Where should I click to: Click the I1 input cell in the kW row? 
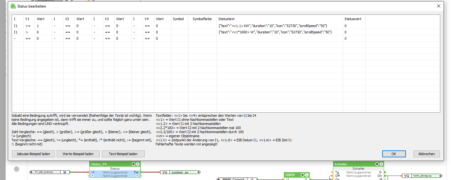[18, 26]
